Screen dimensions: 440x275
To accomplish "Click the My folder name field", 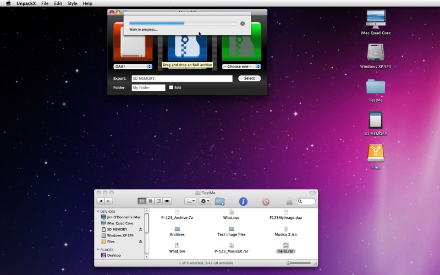I will pos(148,87).
